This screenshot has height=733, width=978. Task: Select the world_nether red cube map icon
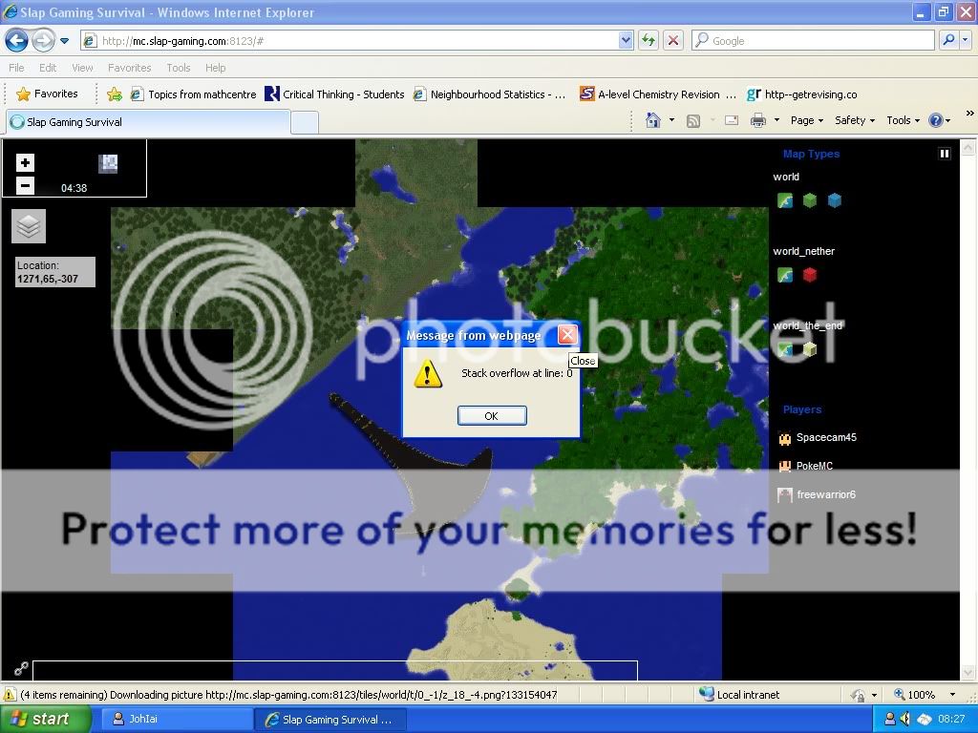(x=810, y=276)
